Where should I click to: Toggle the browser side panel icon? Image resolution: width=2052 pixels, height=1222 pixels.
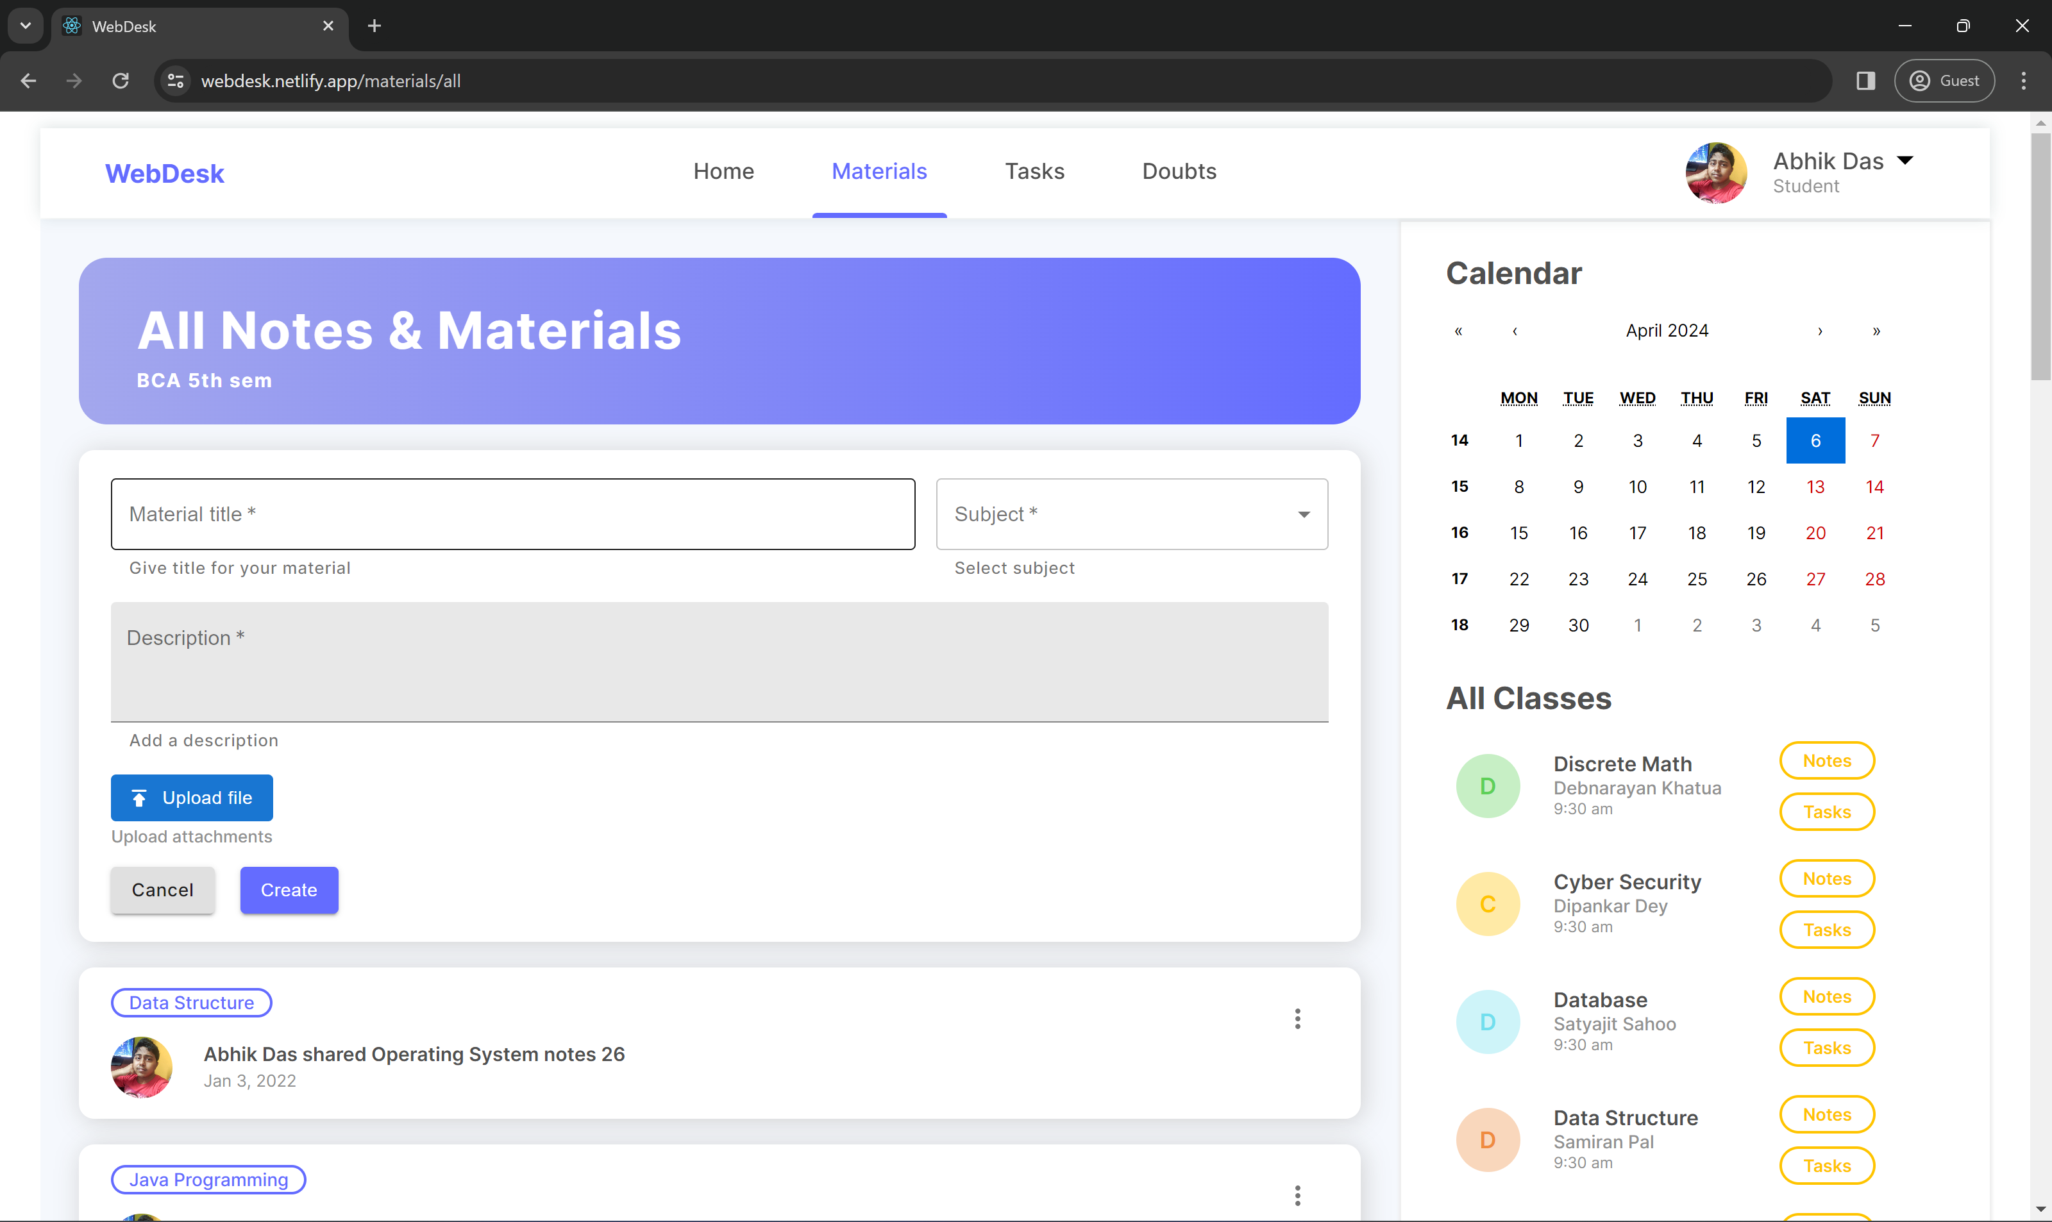coord(1866,81)
